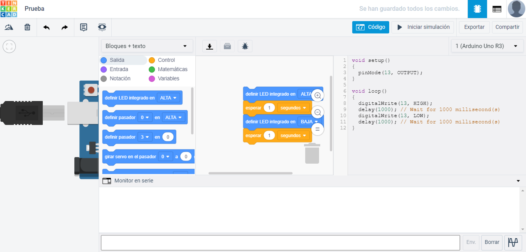Click the purple Entrada category color dot

(x=103, y=70)
